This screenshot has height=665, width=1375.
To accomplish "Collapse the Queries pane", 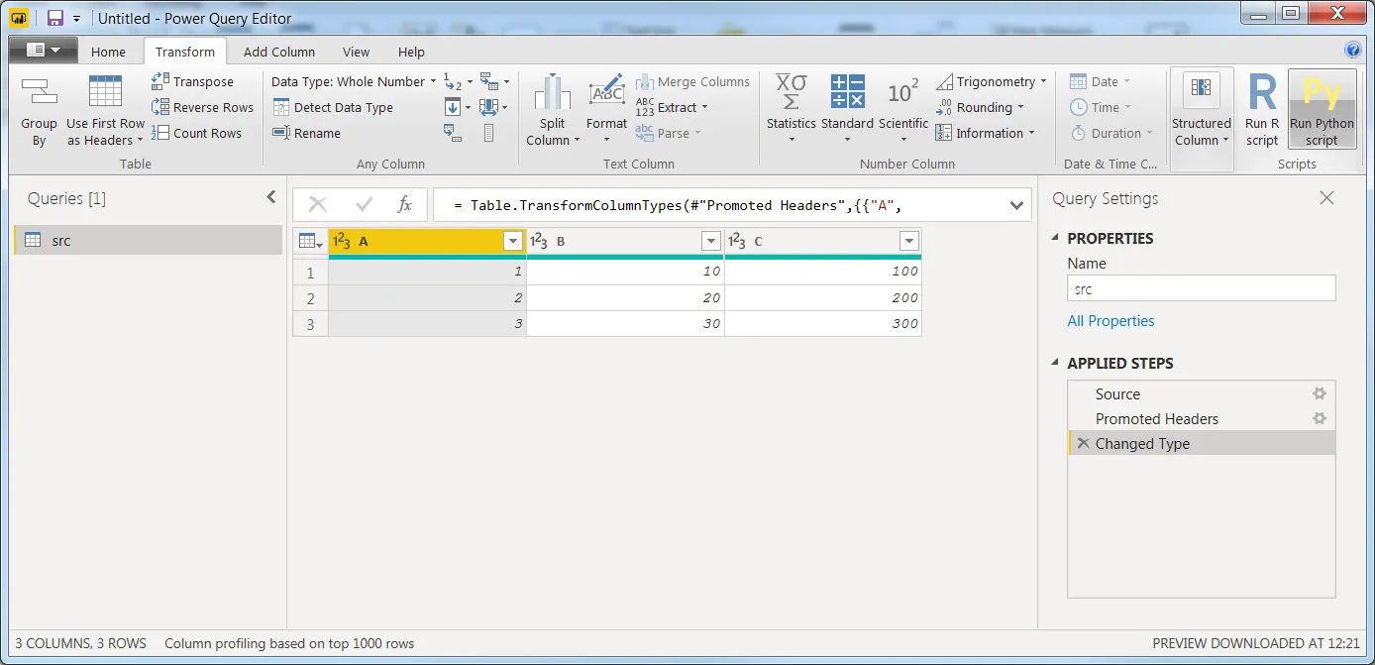I will [271, 198].
